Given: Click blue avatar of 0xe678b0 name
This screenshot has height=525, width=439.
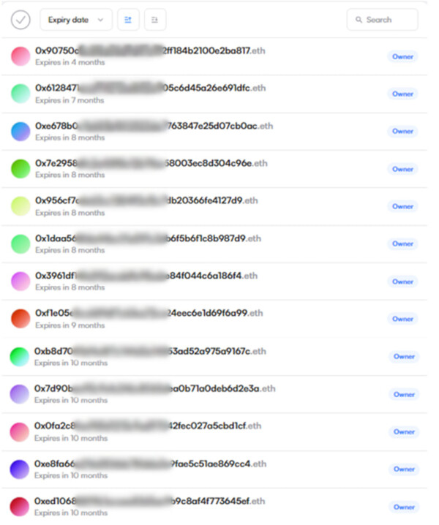Looking at the screenshot, I should [x=20, y=132].
